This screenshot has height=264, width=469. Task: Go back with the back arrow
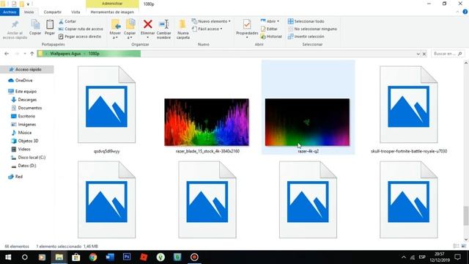(x=7, y=54)
